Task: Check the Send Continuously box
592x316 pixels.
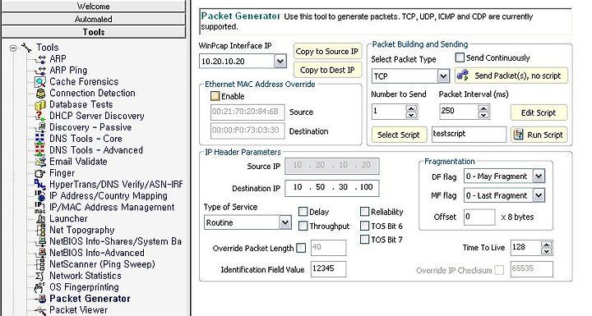Action: [460, 57]
